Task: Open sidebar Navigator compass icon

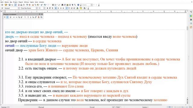Action: pos(191,27)
